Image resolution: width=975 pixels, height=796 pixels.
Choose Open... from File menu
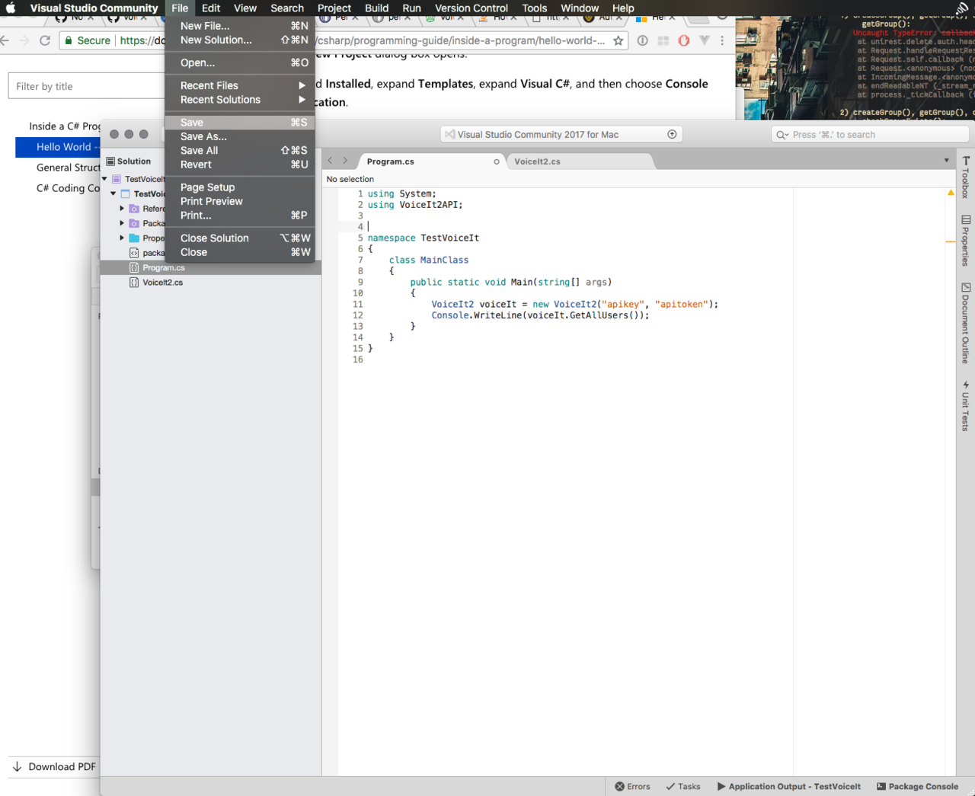[240, 62]
